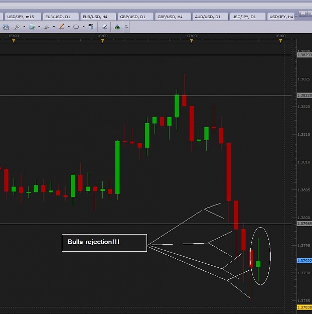The image size is (312, 314).
Task: Click the blue 1.37922 current price label
Action: click(x=304, y=261)
